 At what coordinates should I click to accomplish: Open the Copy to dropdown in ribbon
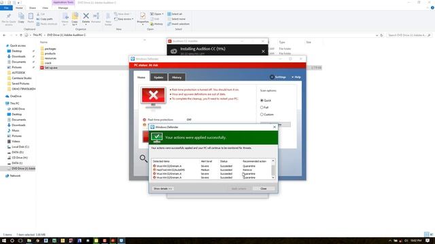point(75,19)
